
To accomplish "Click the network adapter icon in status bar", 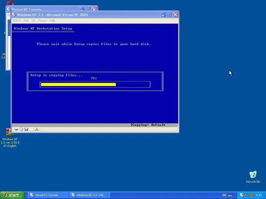I will click(x=37, y=130).
